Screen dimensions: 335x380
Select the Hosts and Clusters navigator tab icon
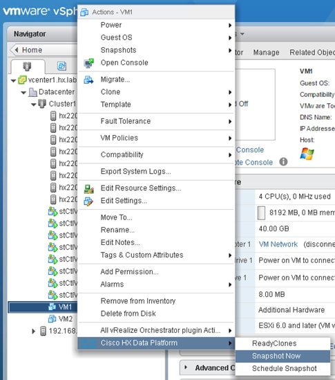click(x=27, y=66)
